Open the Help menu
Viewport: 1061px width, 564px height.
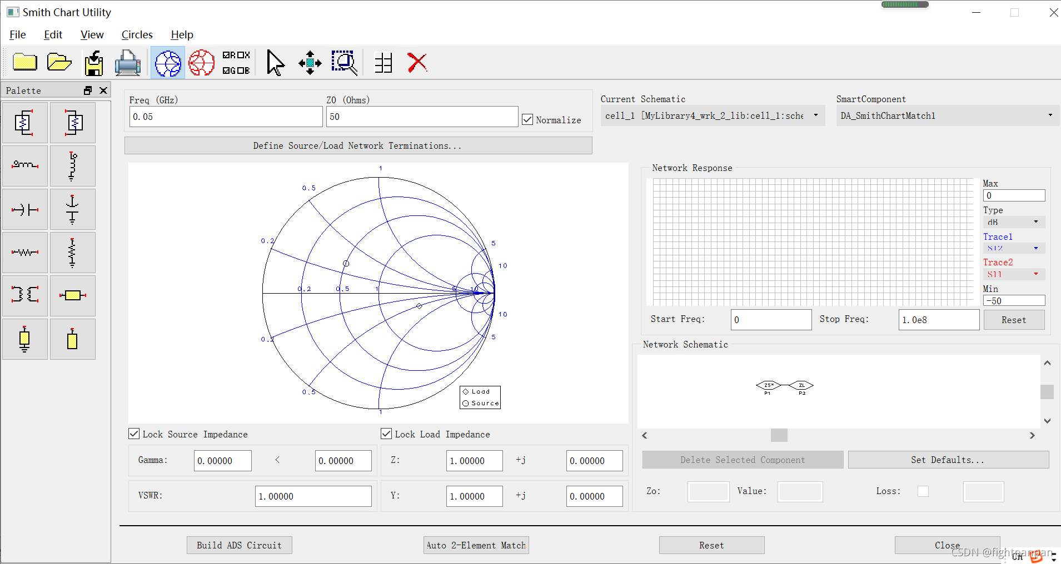coord(182,34)
